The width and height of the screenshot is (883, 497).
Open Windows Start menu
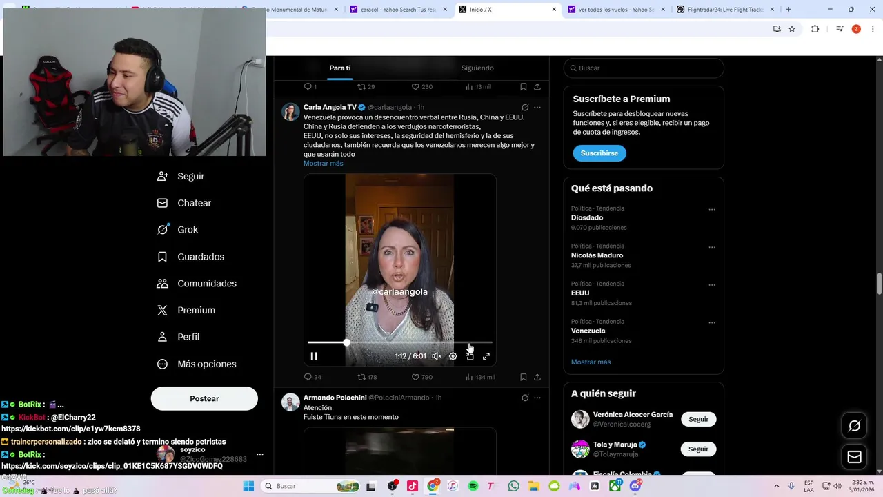(x=248, y=486)
